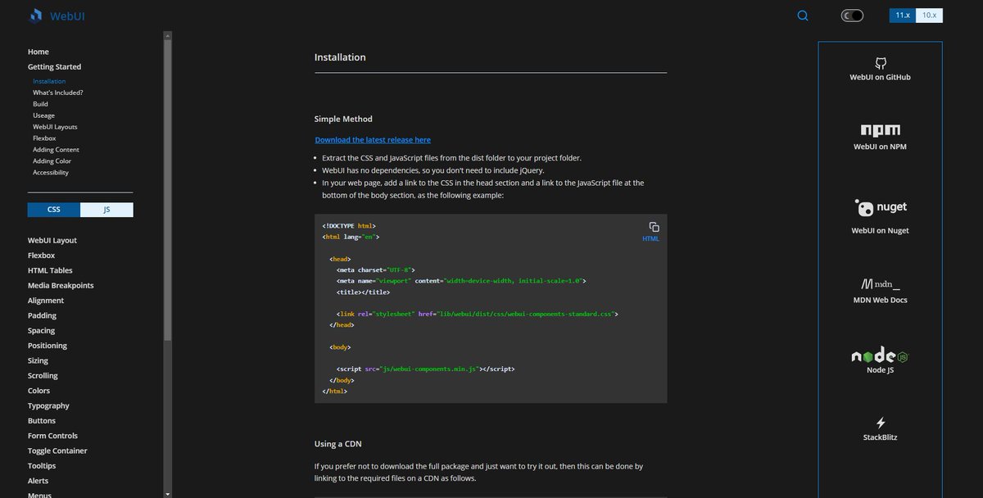Click the WebUI on Nuget label
Image resolution: width=983 pixels, height=498 pixels.
click(881, 231)
